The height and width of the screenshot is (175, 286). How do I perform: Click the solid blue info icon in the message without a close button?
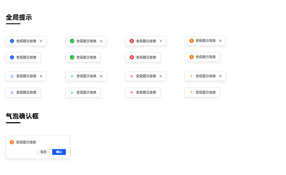tap(12, 58)
